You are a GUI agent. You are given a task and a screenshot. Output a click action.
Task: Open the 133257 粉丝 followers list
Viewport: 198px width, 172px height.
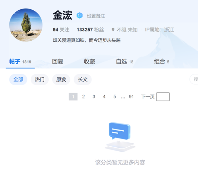(90, 30)
